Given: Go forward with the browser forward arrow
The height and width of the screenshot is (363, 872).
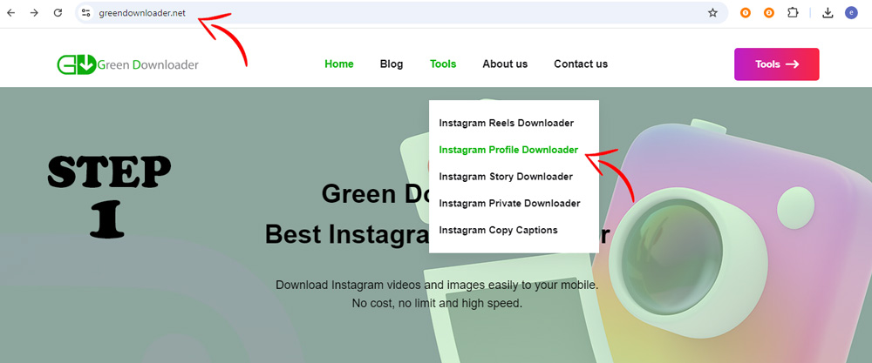Looking at the screenshot, I should click(x=35, y=13).
